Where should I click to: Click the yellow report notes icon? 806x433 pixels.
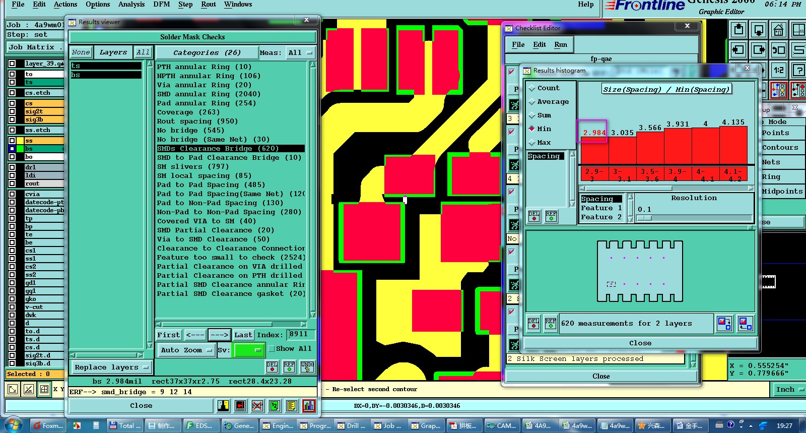(x=291, y=406)
